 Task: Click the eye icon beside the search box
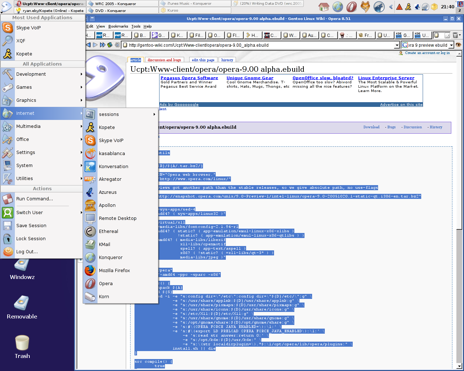coord(459,45)
